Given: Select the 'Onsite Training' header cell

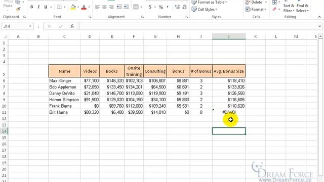Looking at the screenshot, I should tap(134, 71).
